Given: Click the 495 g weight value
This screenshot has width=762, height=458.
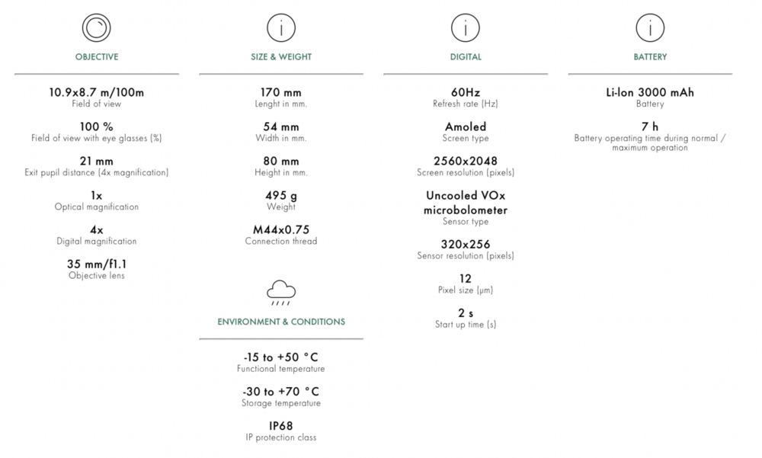Looking at the screenshot, I should pyautogui.click(x=280, y=195).
